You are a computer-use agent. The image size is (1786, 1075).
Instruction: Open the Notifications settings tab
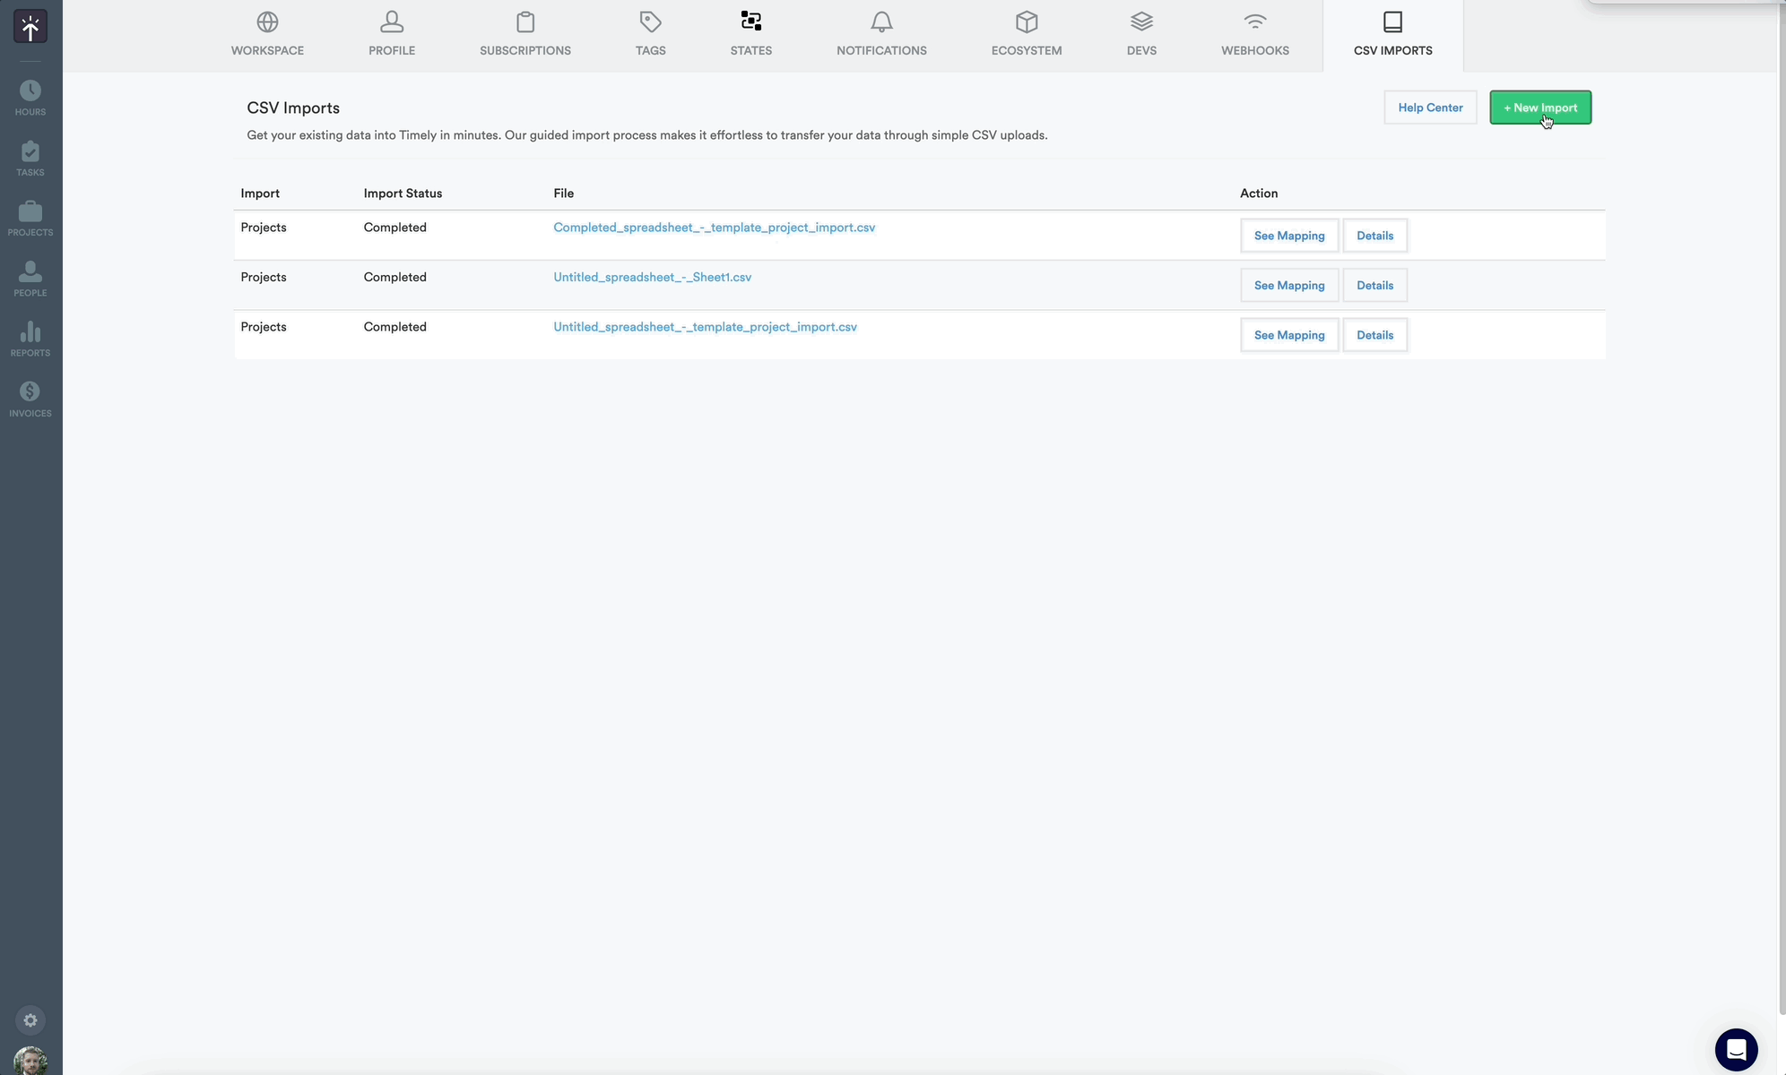[881, 34]
